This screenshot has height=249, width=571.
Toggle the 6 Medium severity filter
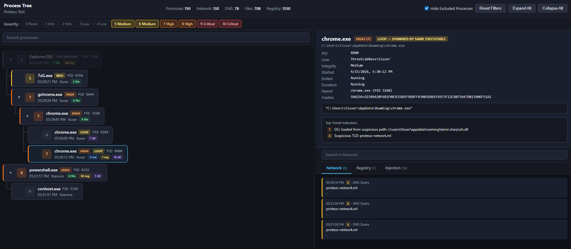click(147, 24)
